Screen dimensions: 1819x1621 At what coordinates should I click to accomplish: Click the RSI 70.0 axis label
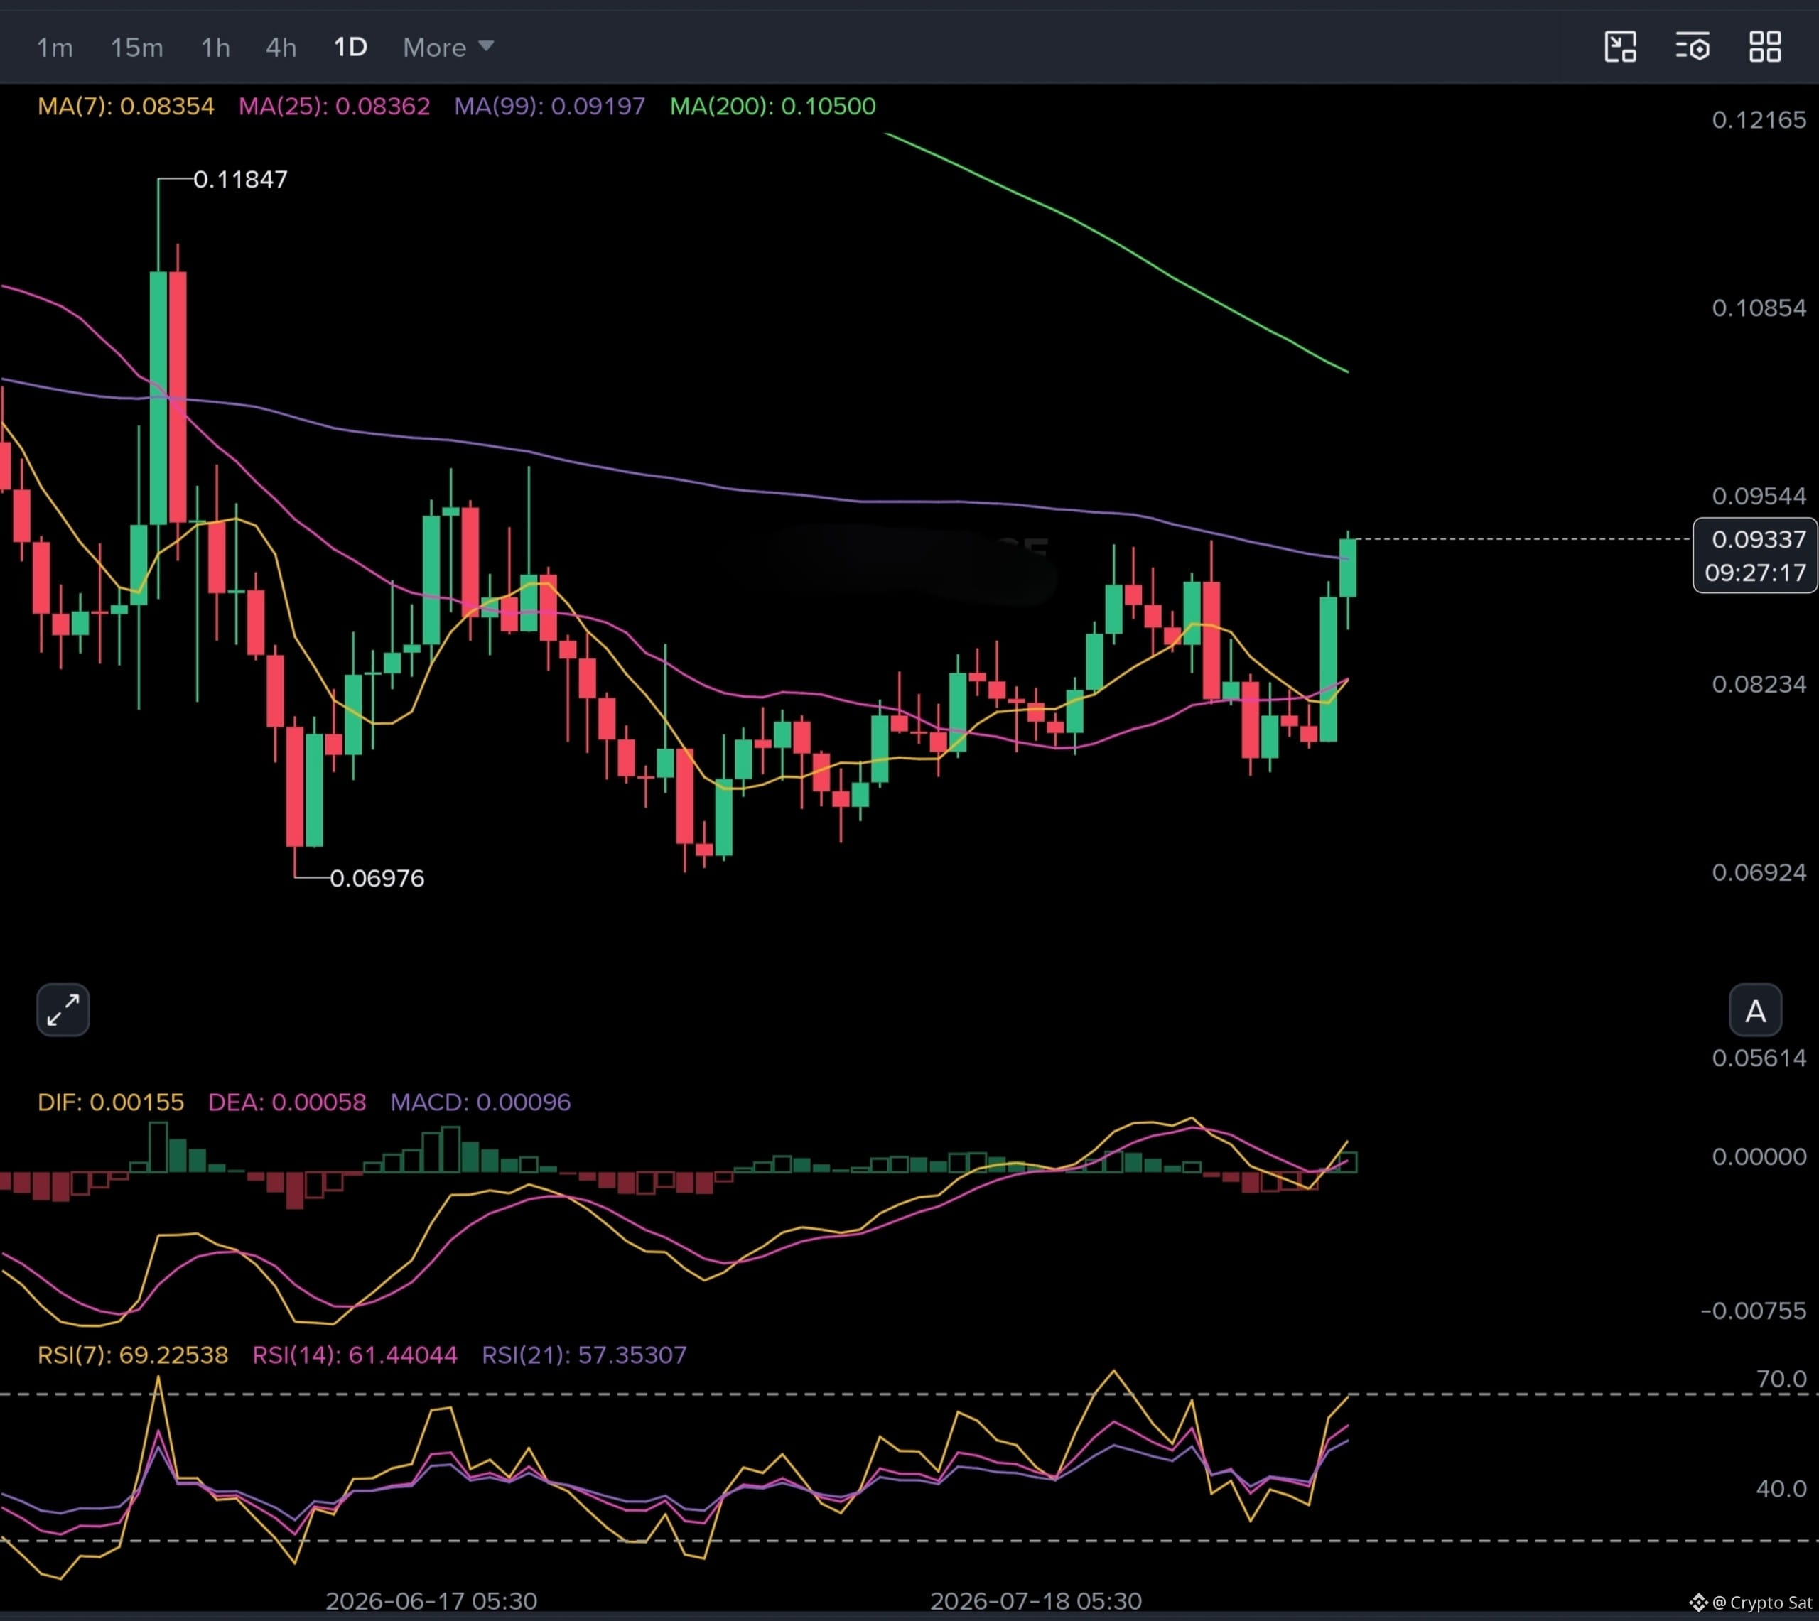click(x=1781, y=1379)
